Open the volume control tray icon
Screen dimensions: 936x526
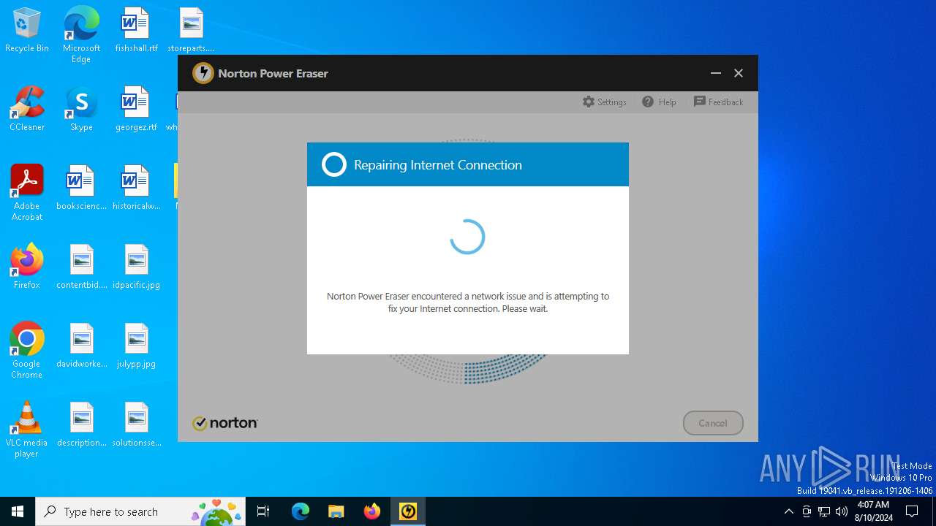pyautogui.click(x=842, y=511)
